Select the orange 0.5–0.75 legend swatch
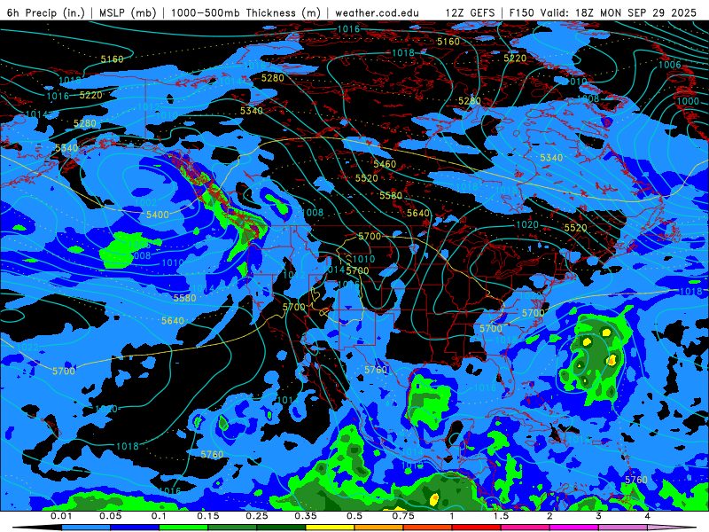 [x=379, y=528]
